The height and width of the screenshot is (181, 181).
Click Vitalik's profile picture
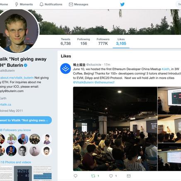[x=17, y=31]
